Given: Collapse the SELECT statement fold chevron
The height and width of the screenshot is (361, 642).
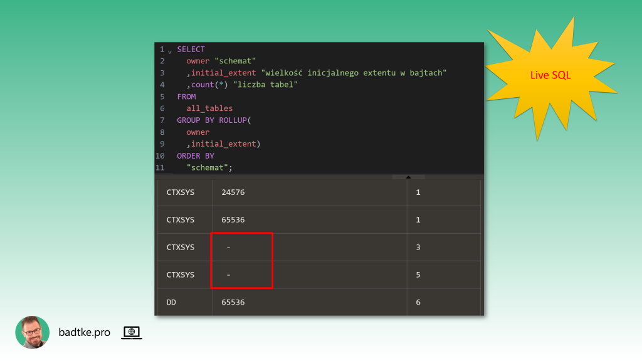Looking at the screenshot, I should tap(169, 50).
